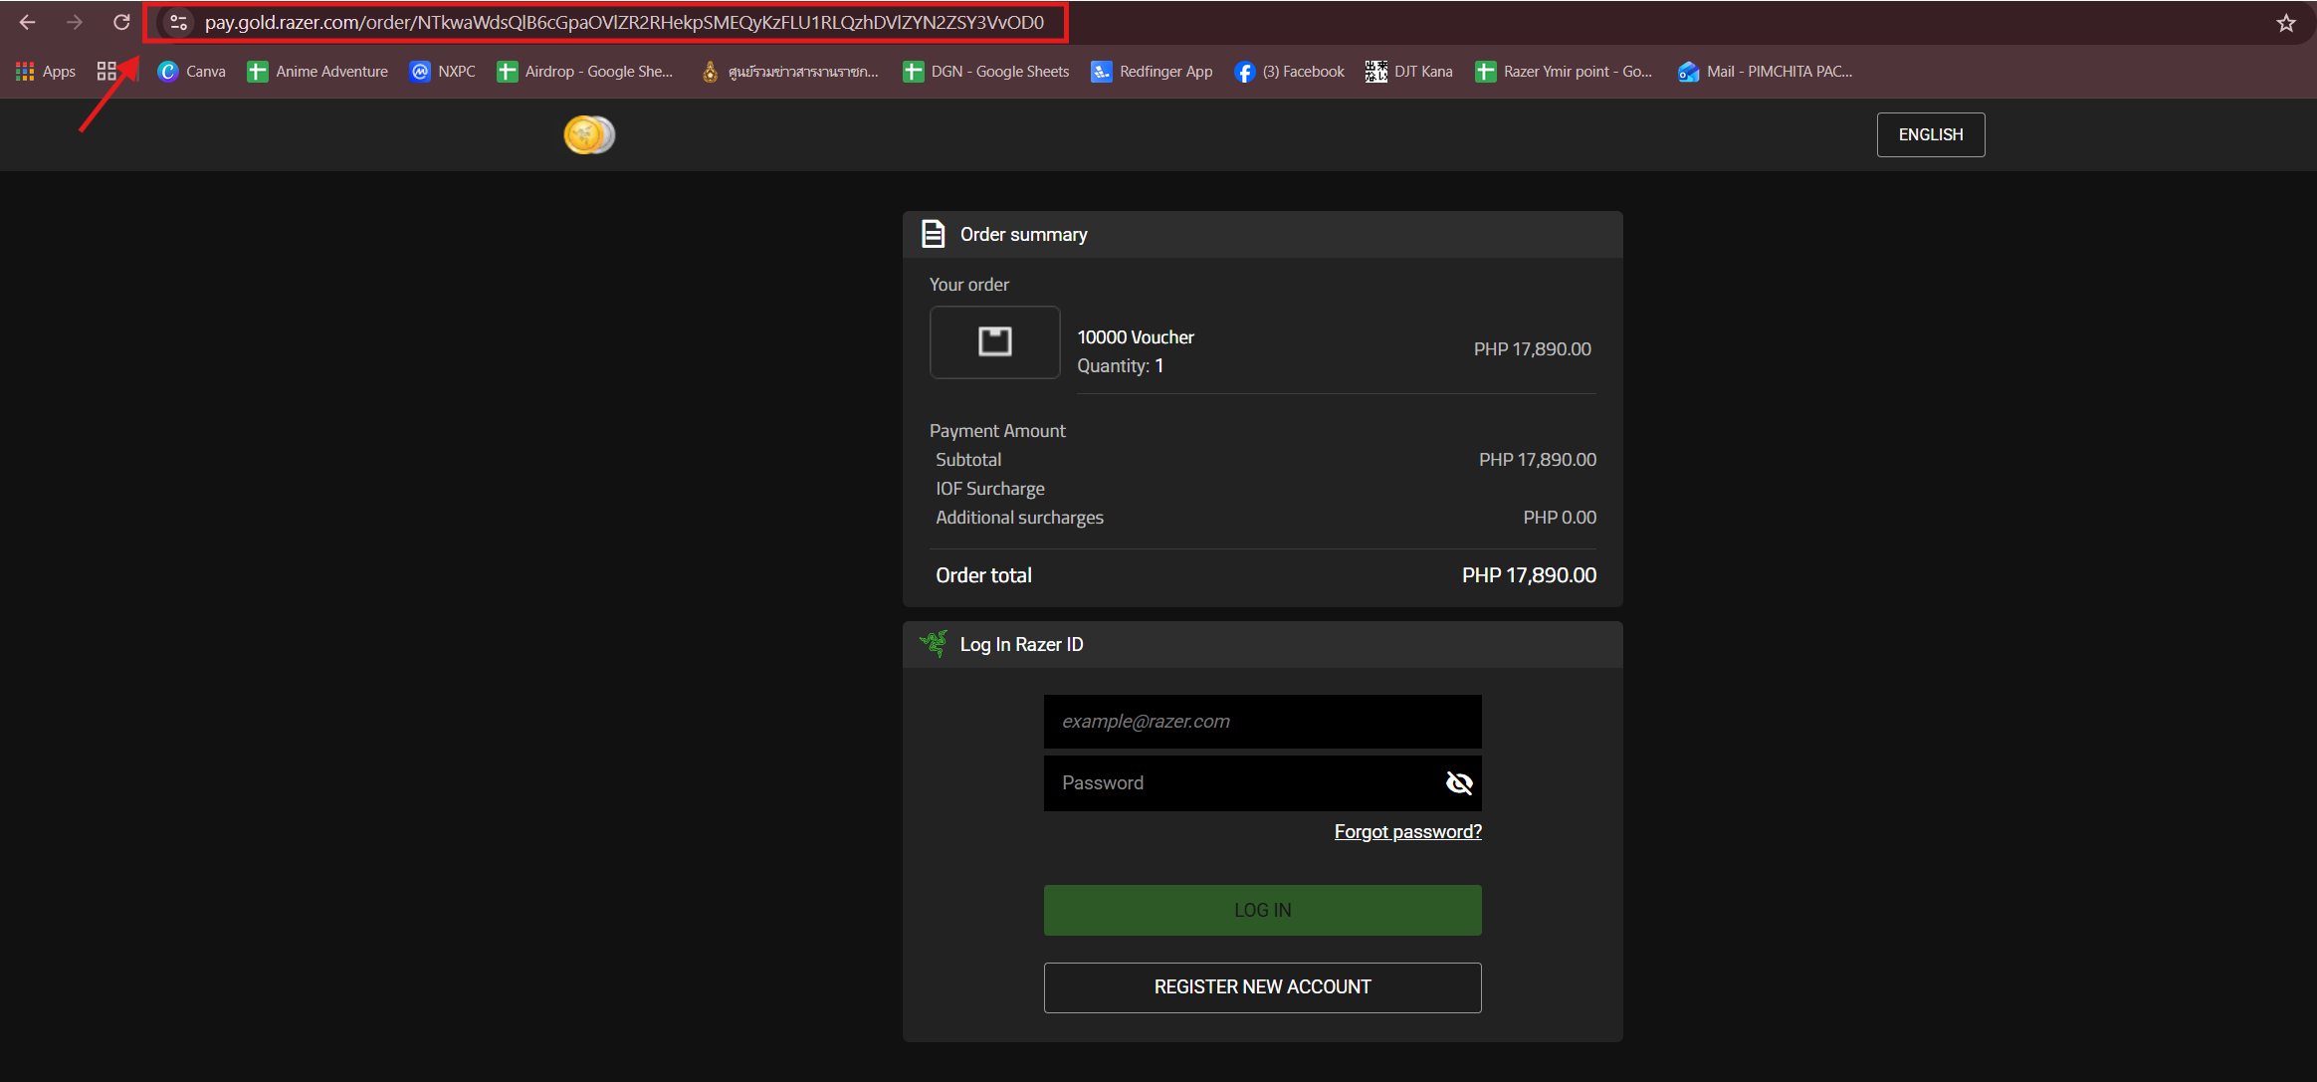Click the 'Quantity: 1' text
The width and height of the screenshot is (2317, 1082).
click(x=1120, y=366)
